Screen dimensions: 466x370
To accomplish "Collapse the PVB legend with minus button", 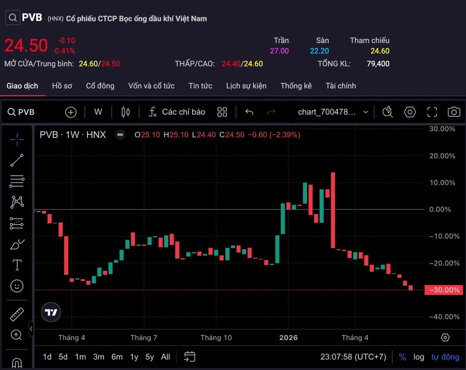I will coord(120,135).
